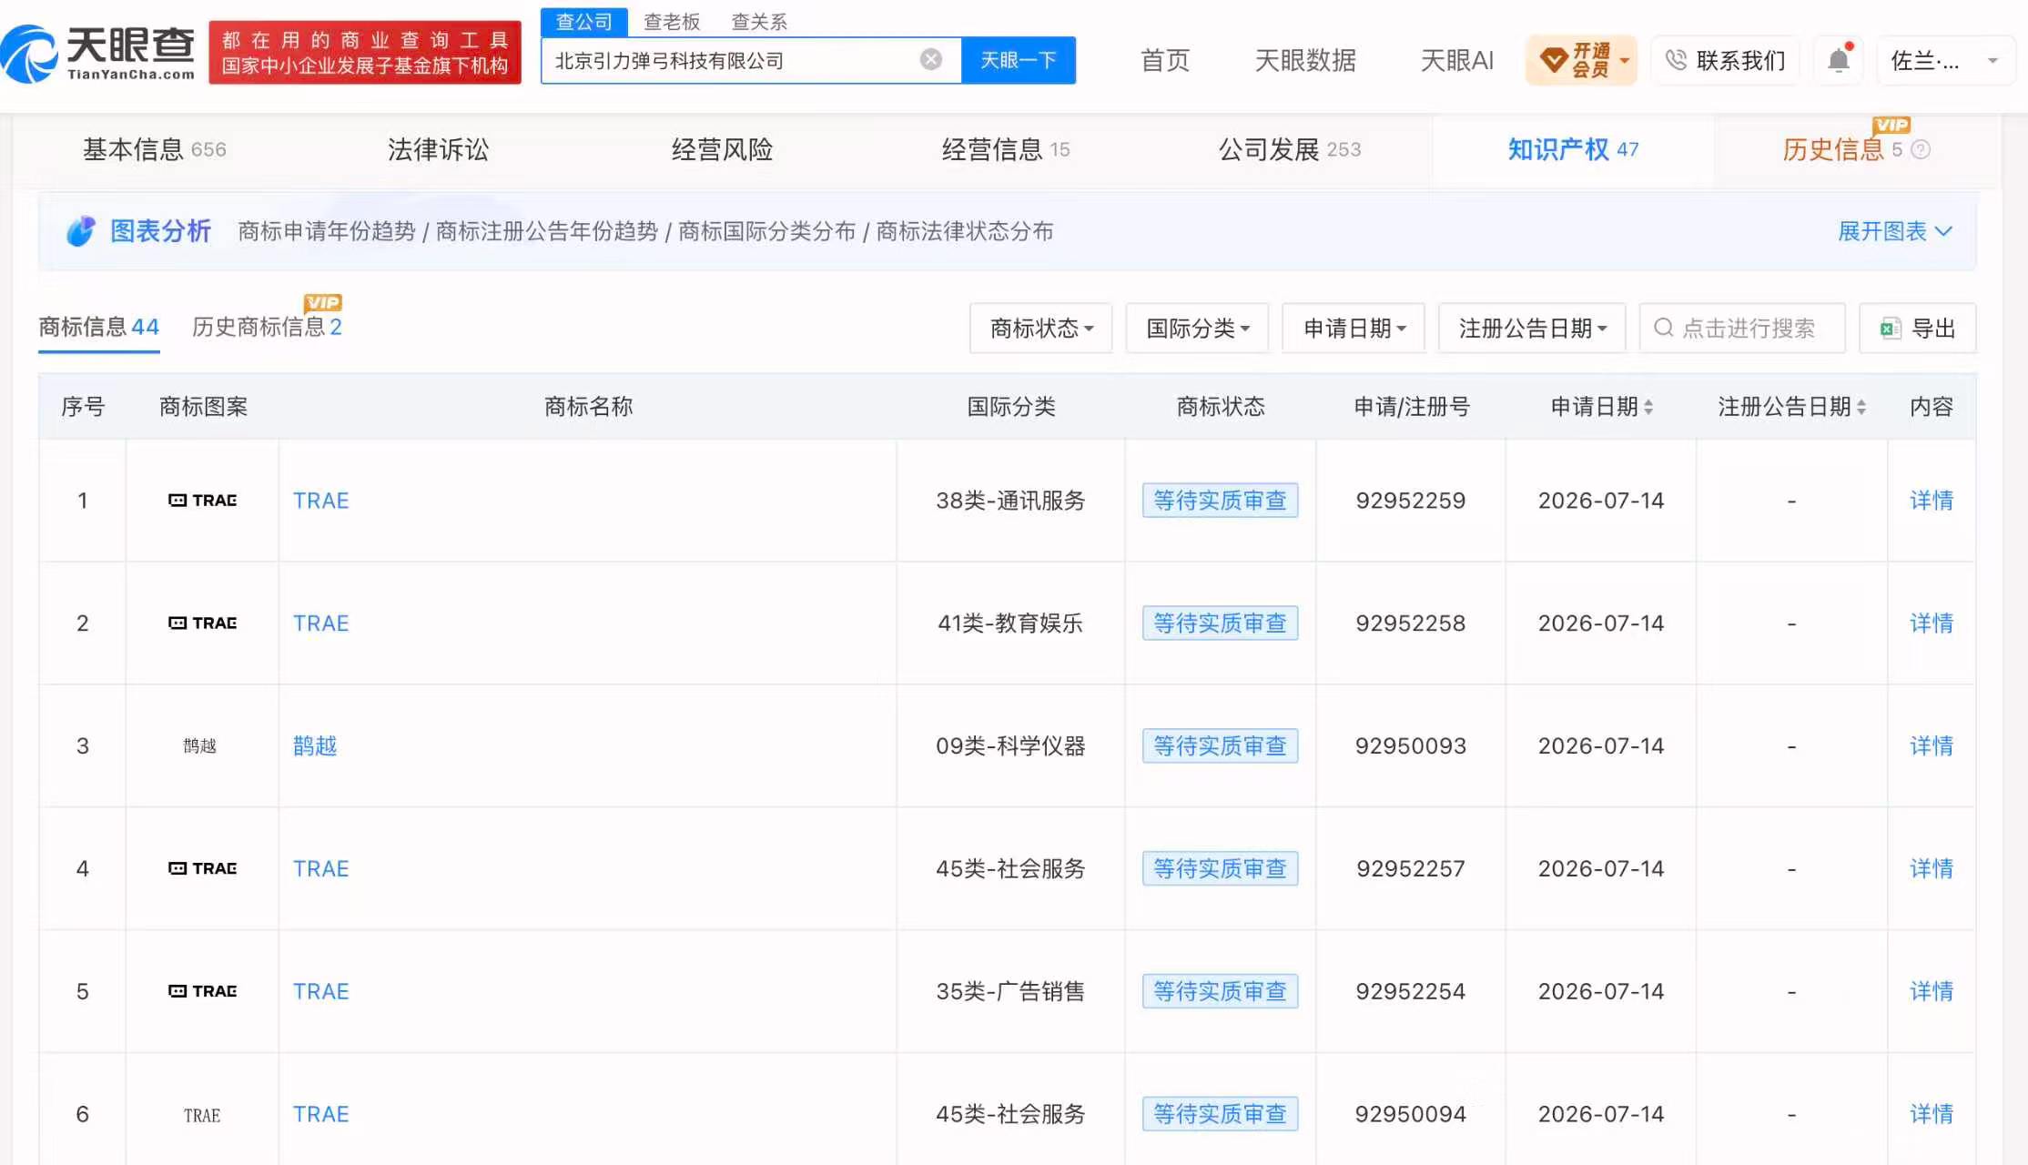
Task: Open TRAE name link in row 1
Action: [320, 501]
